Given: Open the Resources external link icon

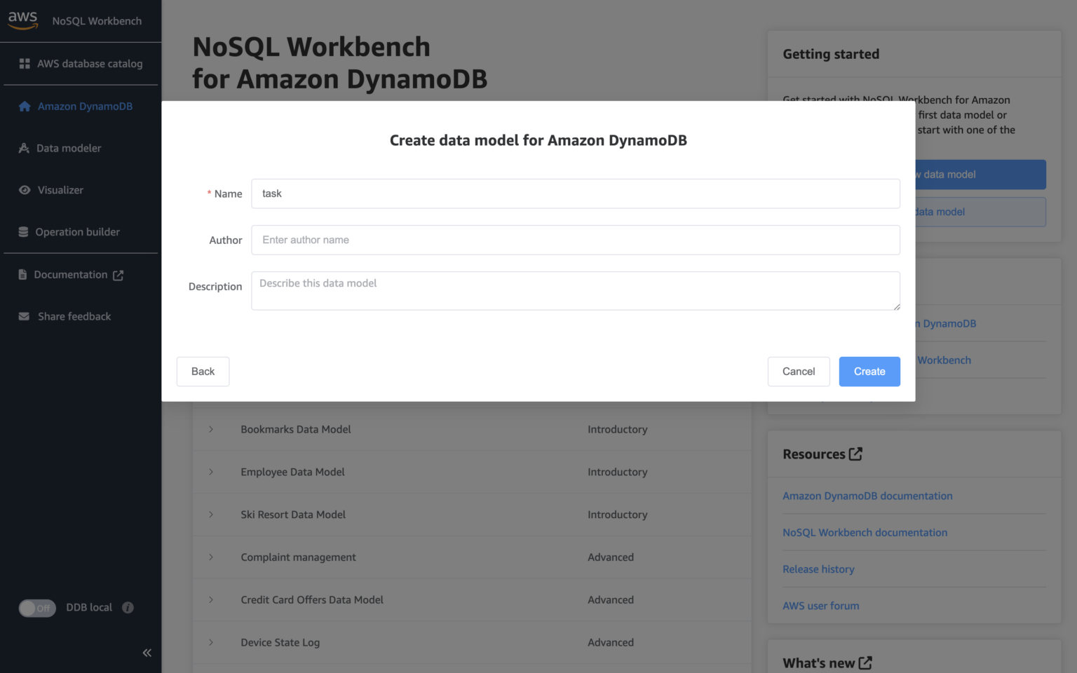Looking at the screenshot, I should point(855,454).
